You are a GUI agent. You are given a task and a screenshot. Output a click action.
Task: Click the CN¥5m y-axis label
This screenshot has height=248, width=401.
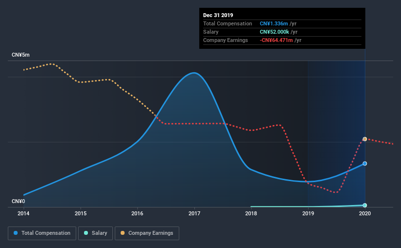21,55
